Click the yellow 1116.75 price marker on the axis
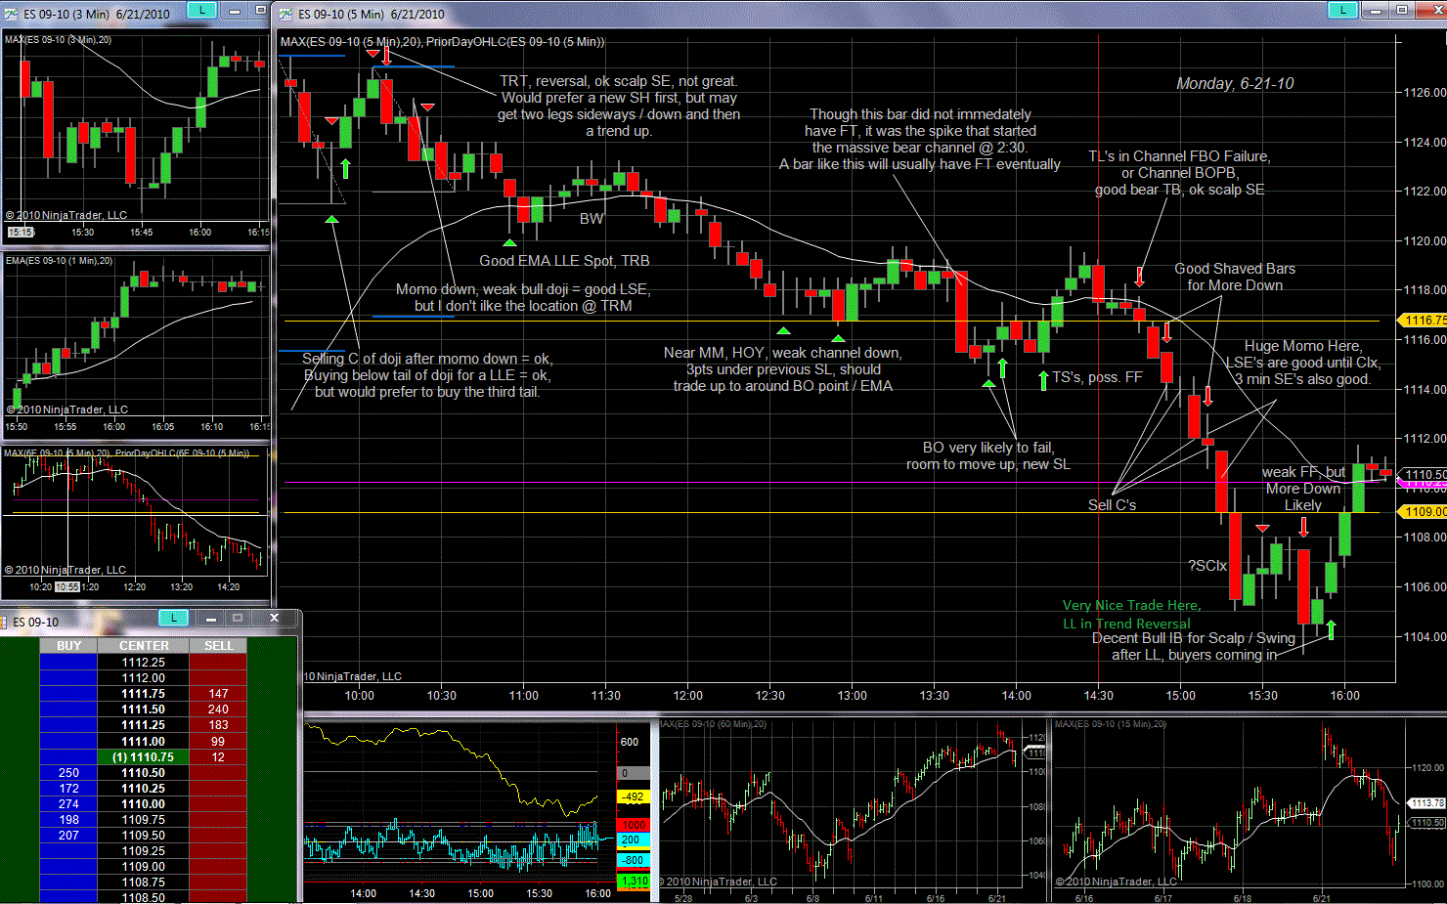Image resolution: width=1447 pixels, height=904 pixels. point(1424,321)
